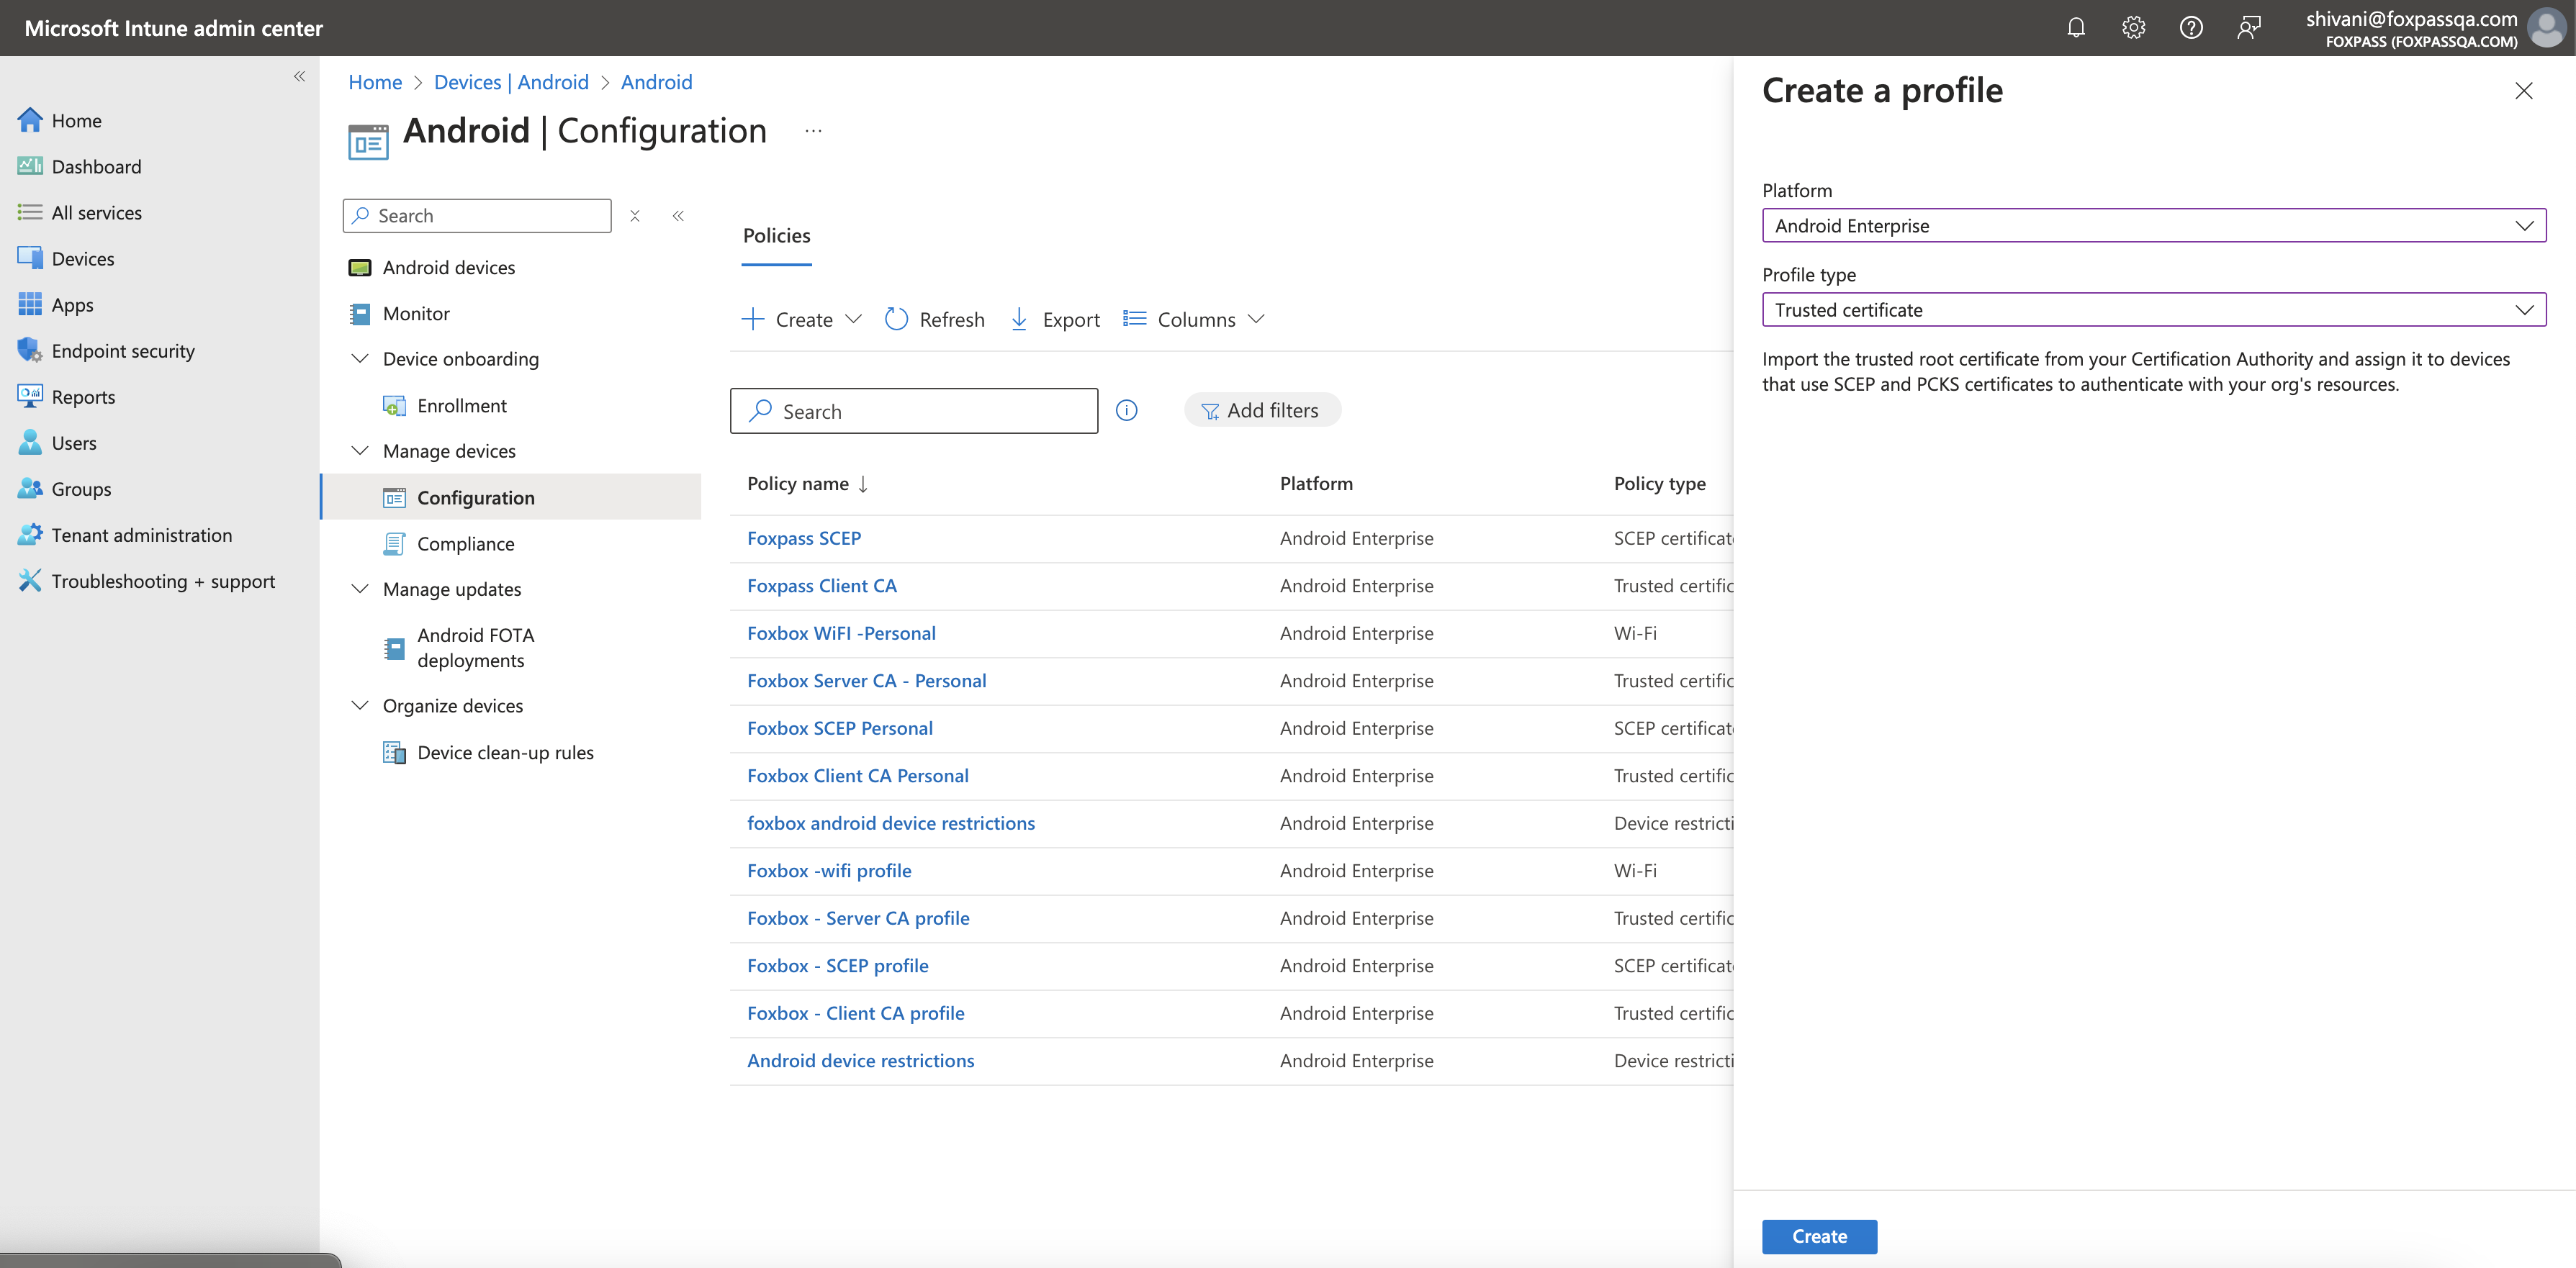Open the help question mark icon
The height and width of the screenshot is (1268, 2576).
point(2191,28)
